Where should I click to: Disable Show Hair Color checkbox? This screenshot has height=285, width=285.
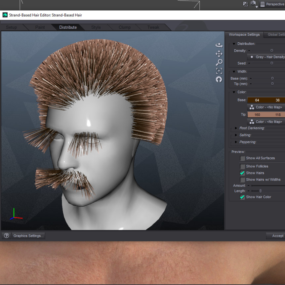point(243,197)
